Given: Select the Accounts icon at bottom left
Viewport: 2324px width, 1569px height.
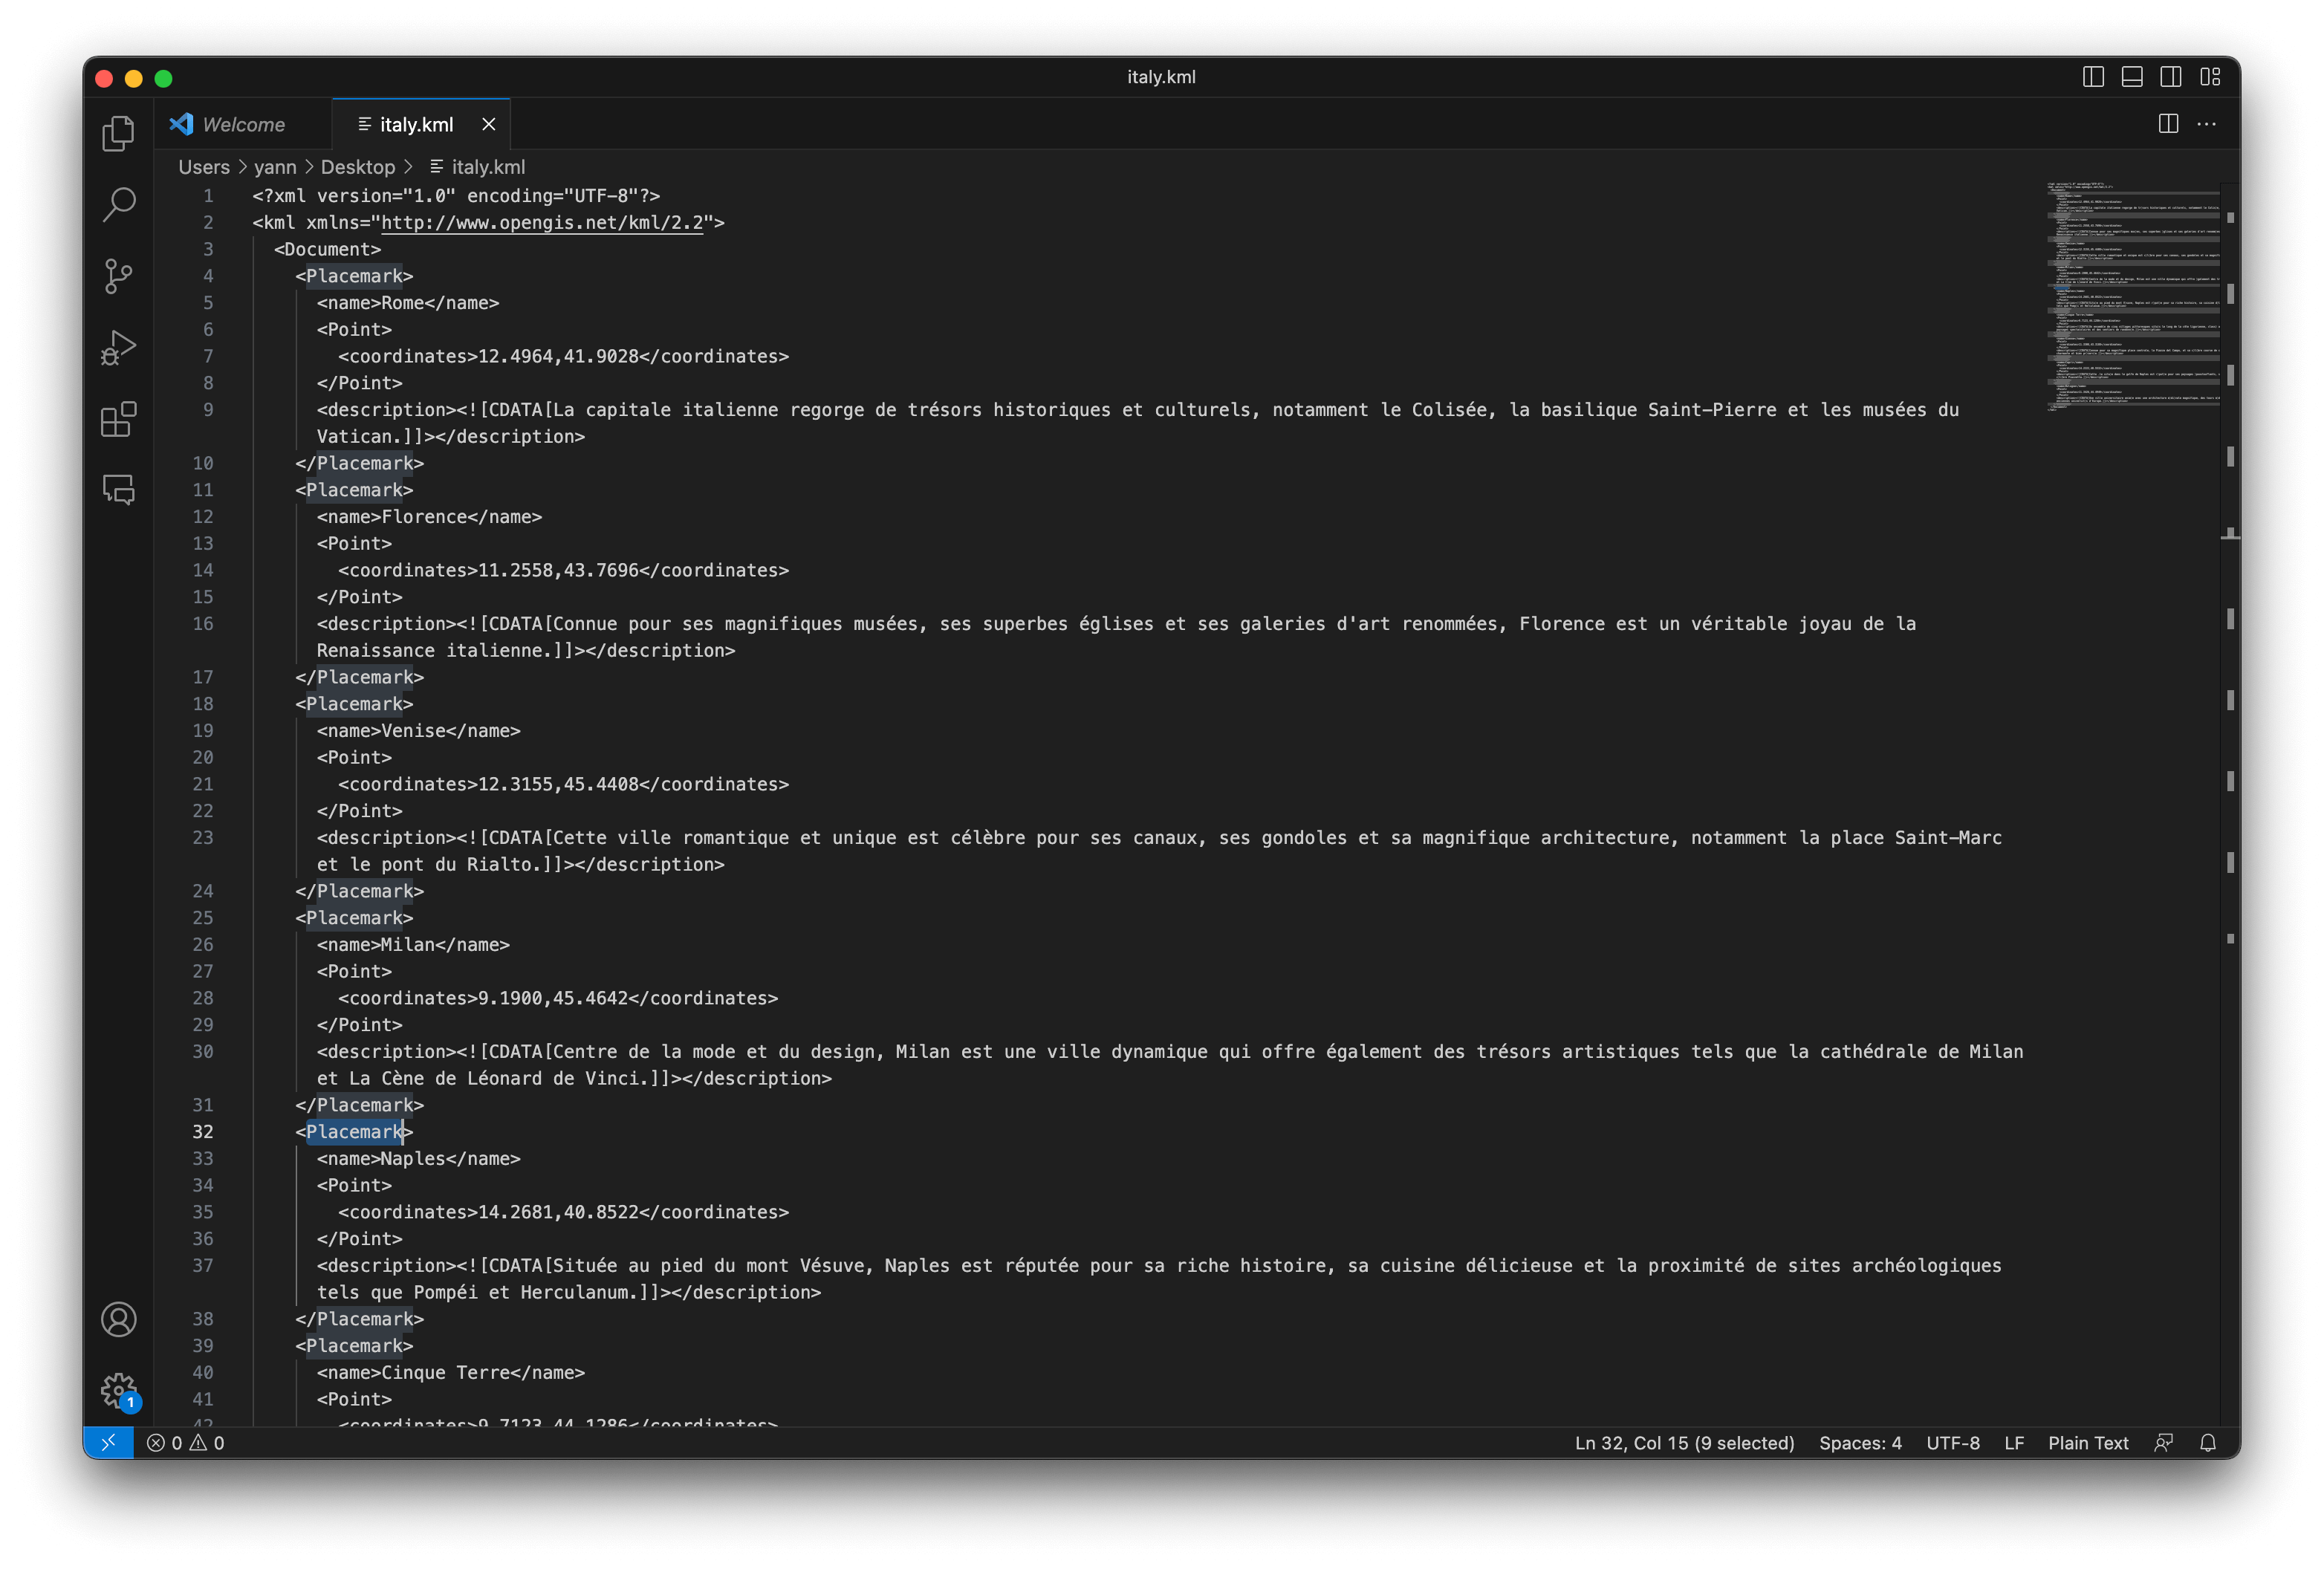Looking at the screenshot, I should coord(119,1319).
